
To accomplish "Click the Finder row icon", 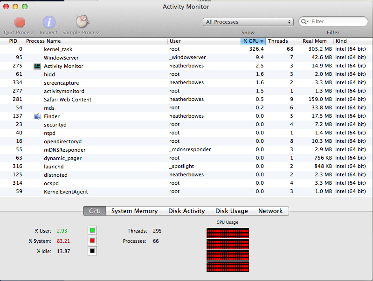I will (x=37, y=116).
